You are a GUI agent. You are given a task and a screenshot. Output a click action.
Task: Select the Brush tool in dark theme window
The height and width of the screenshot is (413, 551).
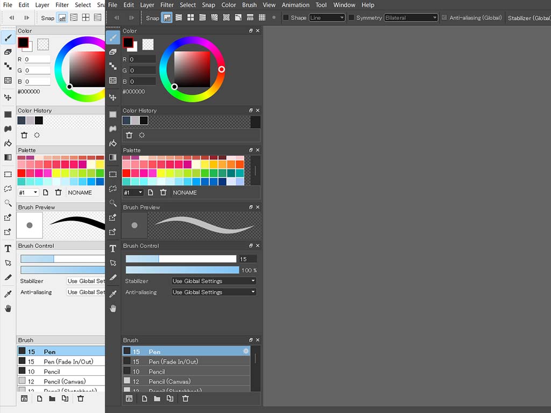tap(113, 38)
